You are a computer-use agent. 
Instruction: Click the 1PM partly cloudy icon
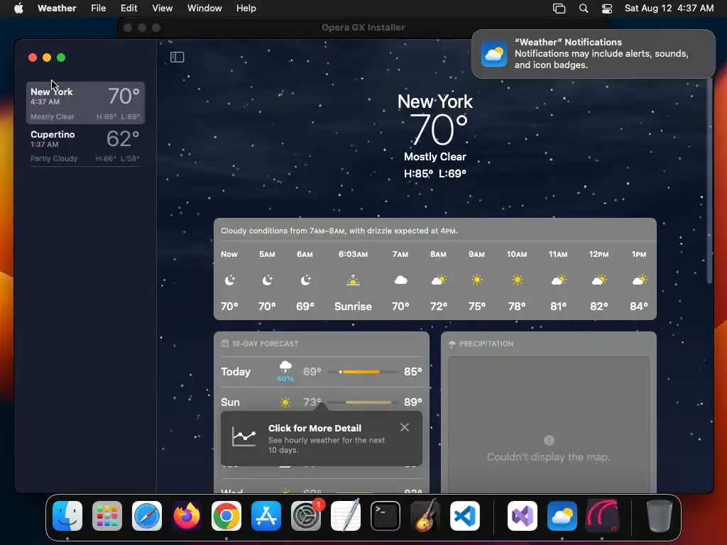click(639, 280)
